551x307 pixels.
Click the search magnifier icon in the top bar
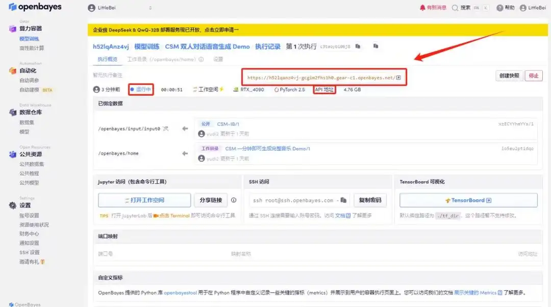coord(455,8)
